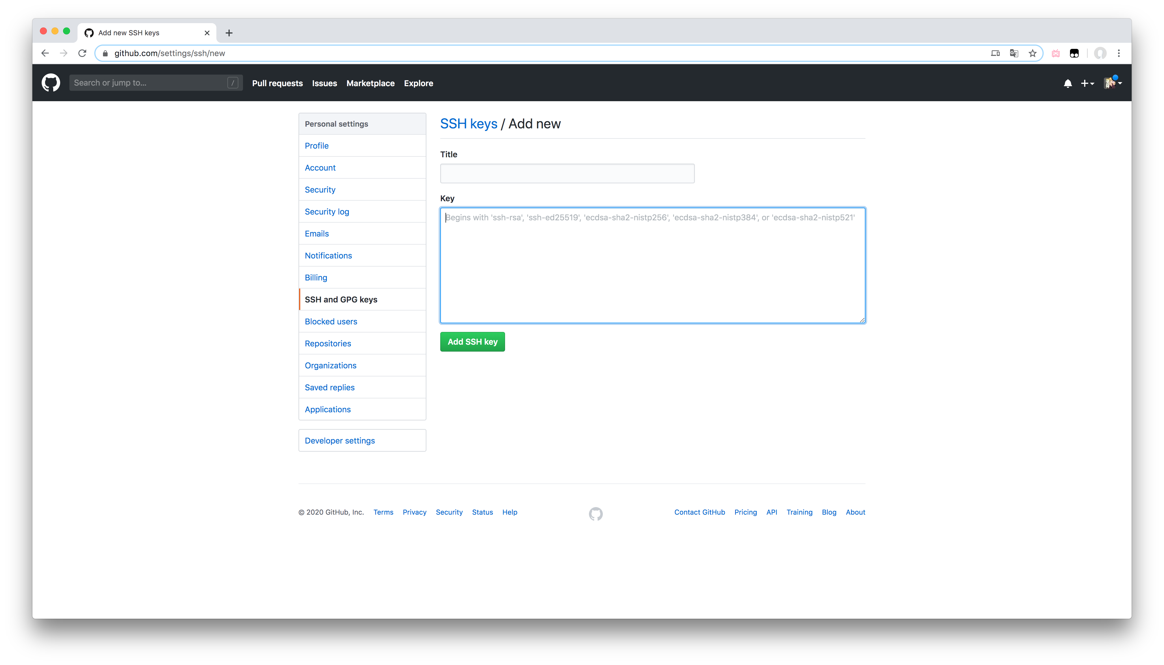Viewport: 1164px width, 665px height.
Task: Focus the Title input field
Action: (567, 173)
